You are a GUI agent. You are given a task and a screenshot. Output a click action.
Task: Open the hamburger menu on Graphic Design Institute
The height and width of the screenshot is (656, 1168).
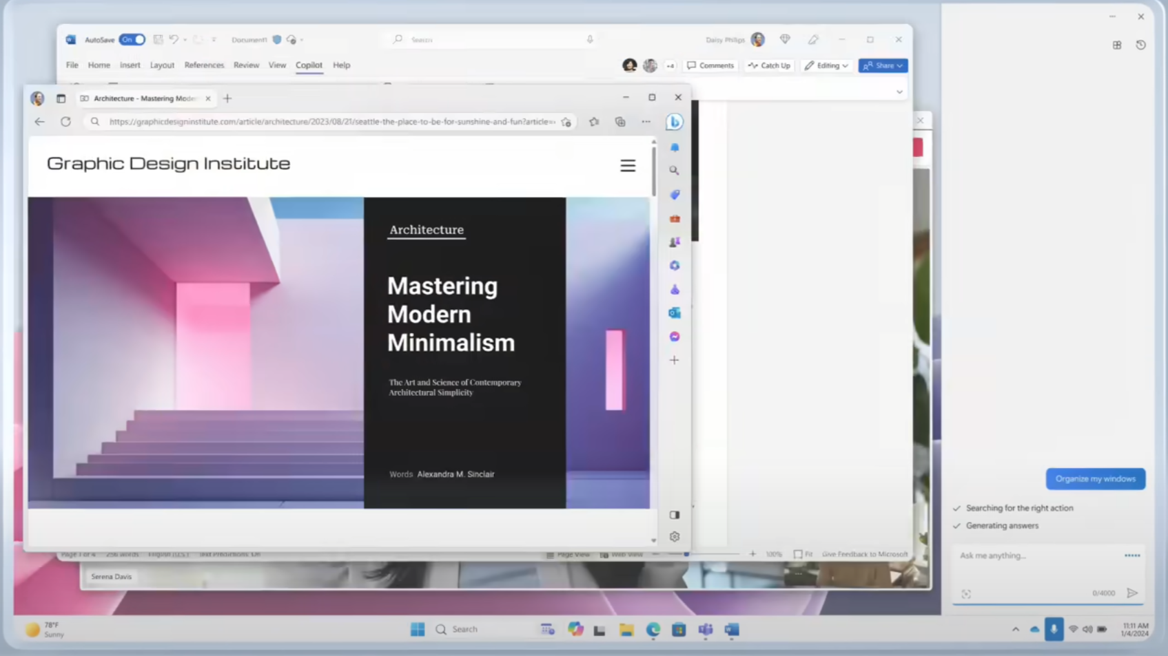tap(628, 166)
